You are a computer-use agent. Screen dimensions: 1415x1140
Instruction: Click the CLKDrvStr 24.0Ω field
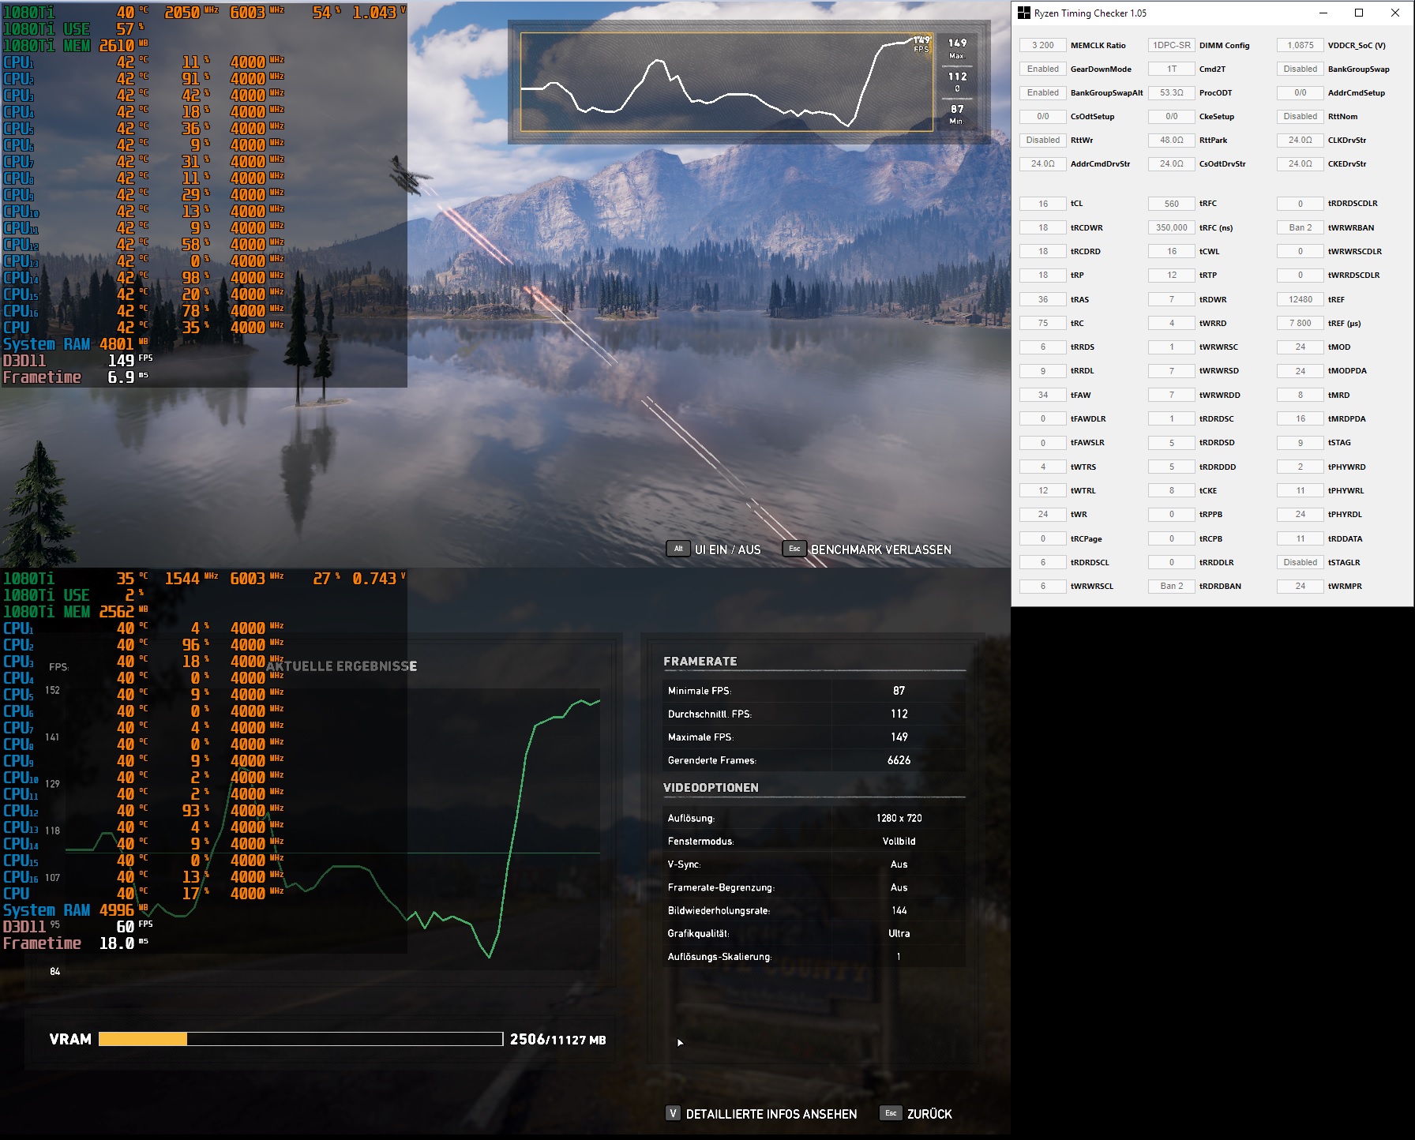1301,140
